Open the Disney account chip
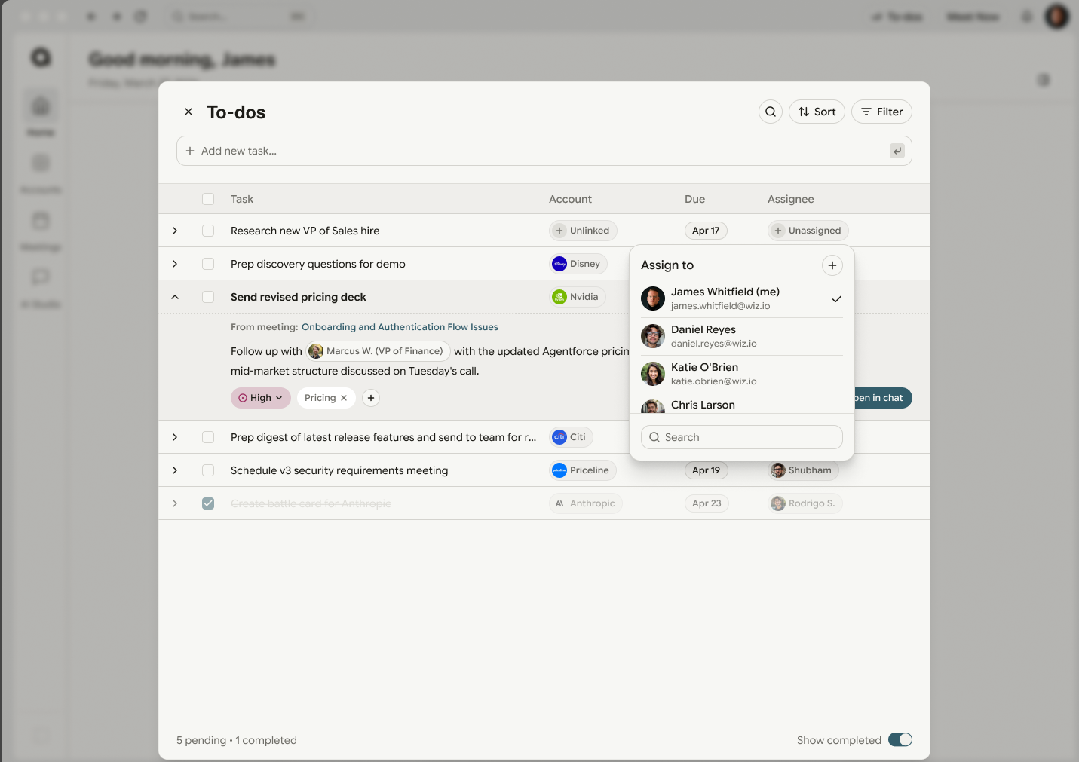Screen dimensions: 1079x762 point(578,264)
